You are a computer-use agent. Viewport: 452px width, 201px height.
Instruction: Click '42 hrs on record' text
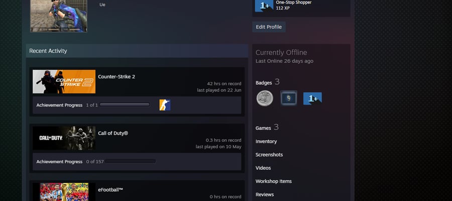[x=224, y=83]
